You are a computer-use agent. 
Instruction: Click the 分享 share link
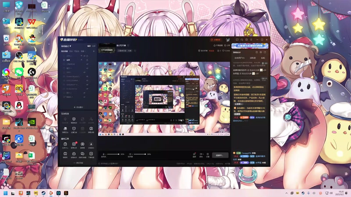tap(227, 46)
